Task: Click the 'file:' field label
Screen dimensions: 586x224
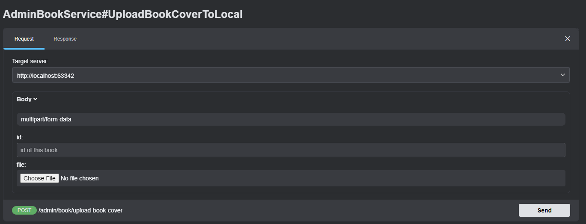Action: (x=21, y=165)
